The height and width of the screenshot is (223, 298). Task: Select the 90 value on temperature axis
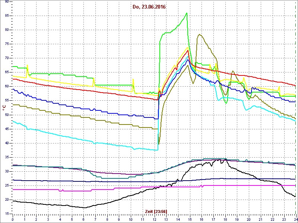[x=7, y=2]
